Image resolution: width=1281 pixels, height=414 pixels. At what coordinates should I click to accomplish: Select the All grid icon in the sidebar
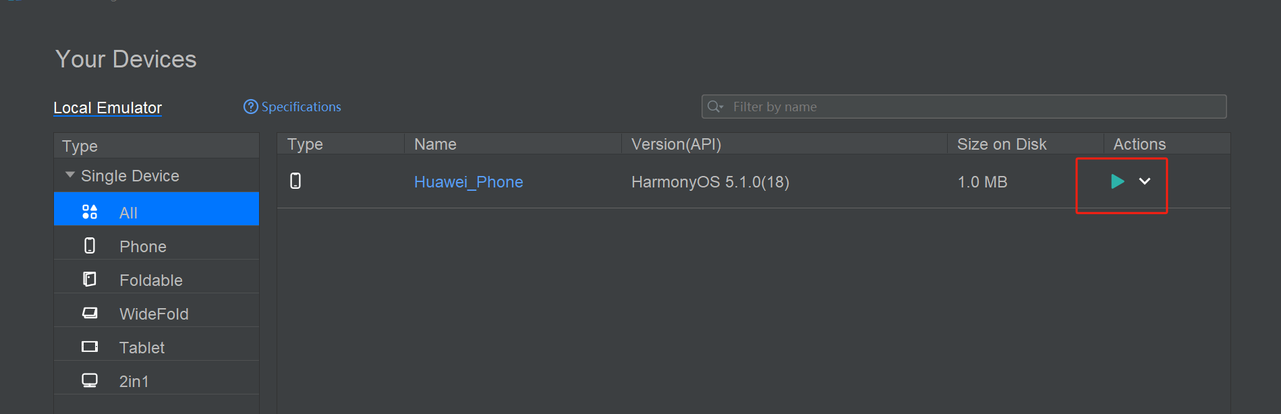90,212
